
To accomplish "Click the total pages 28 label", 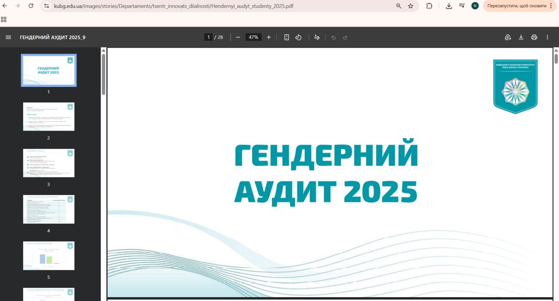I will point(219,37).
